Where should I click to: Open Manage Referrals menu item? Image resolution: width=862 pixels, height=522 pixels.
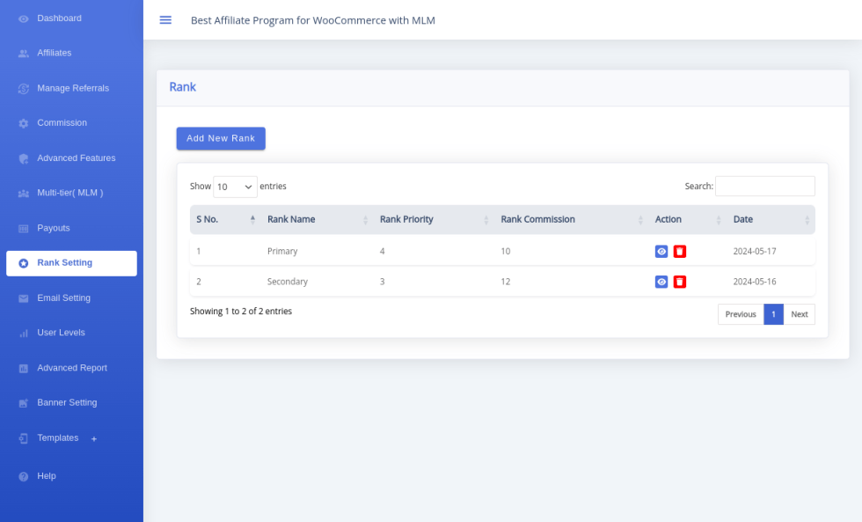coord(73,88)
